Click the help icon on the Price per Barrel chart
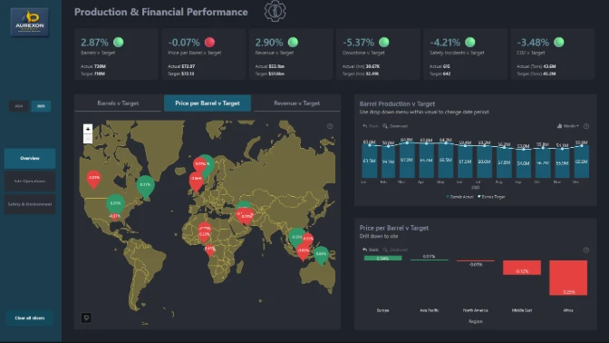 [586, 250]
